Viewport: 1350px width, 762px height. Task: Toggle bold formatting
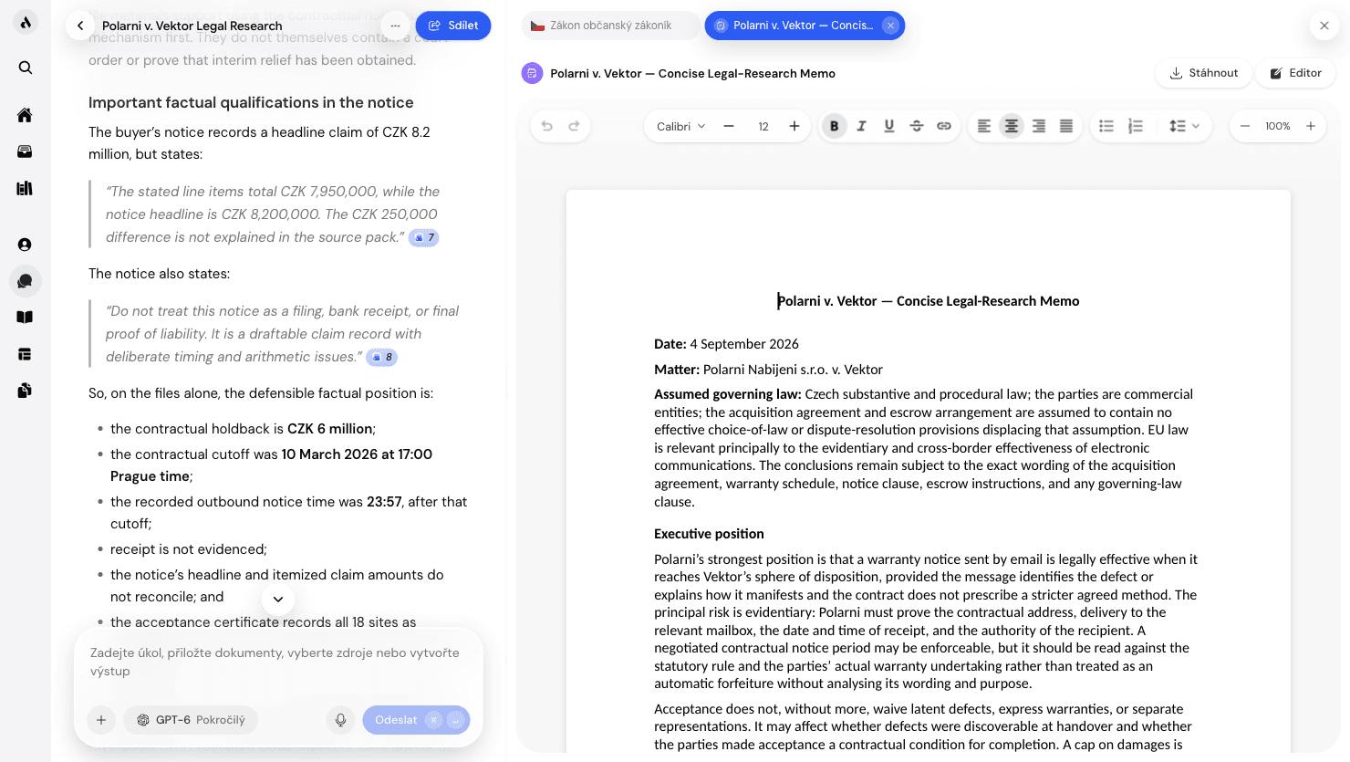coord(834,126)
